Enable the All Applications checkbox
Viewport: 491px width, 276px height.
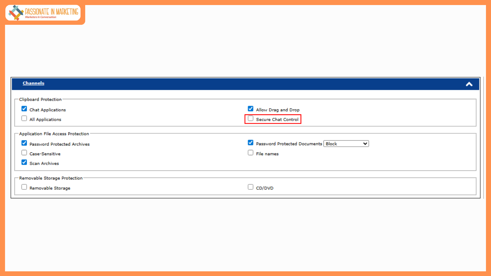click(24, 118)
